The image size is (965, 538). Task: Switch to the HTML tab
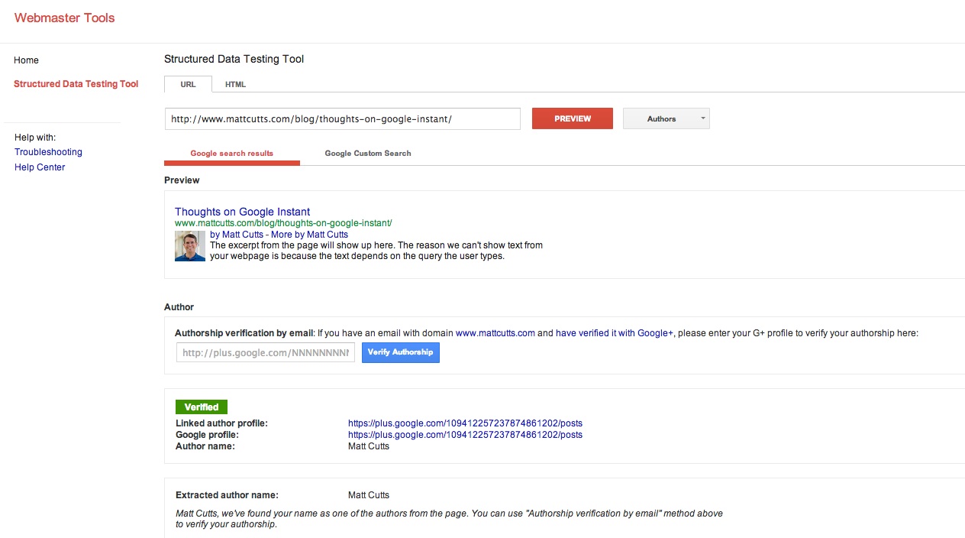[x=235, y=84]
